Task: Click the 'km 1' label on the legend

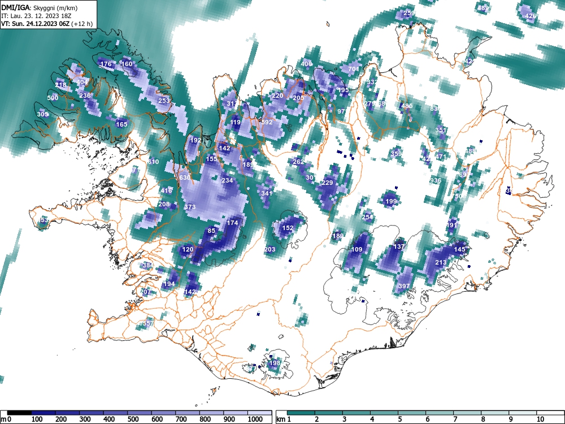Action: 284,419
